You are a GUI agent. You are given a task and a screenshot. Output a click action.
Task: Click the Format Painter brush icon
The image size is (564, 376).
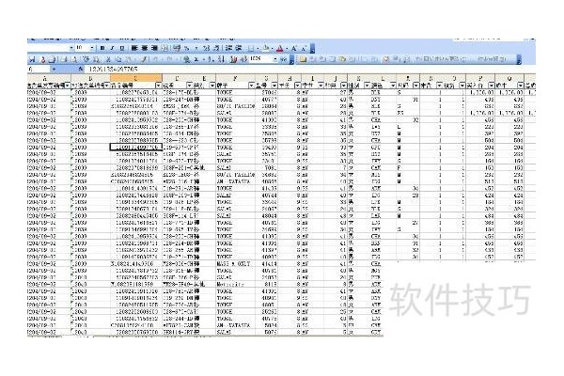144,59
